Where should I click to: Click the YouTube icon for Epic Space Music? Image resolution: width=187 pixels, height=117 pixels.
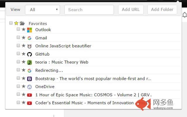pos(30,95)
